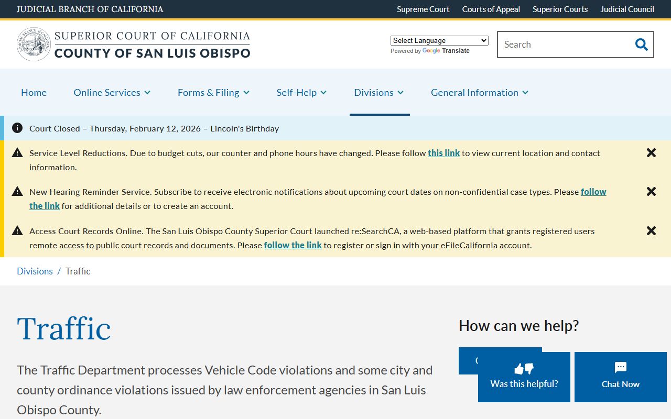671x419 pixels.
Task: Click warning icon next to Service Level Reductions
Action: (17, 152)
